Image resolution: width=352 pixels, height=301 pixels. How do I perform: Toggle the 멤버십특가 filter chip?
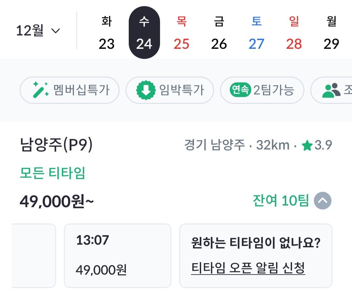click(x=69, y=90)
